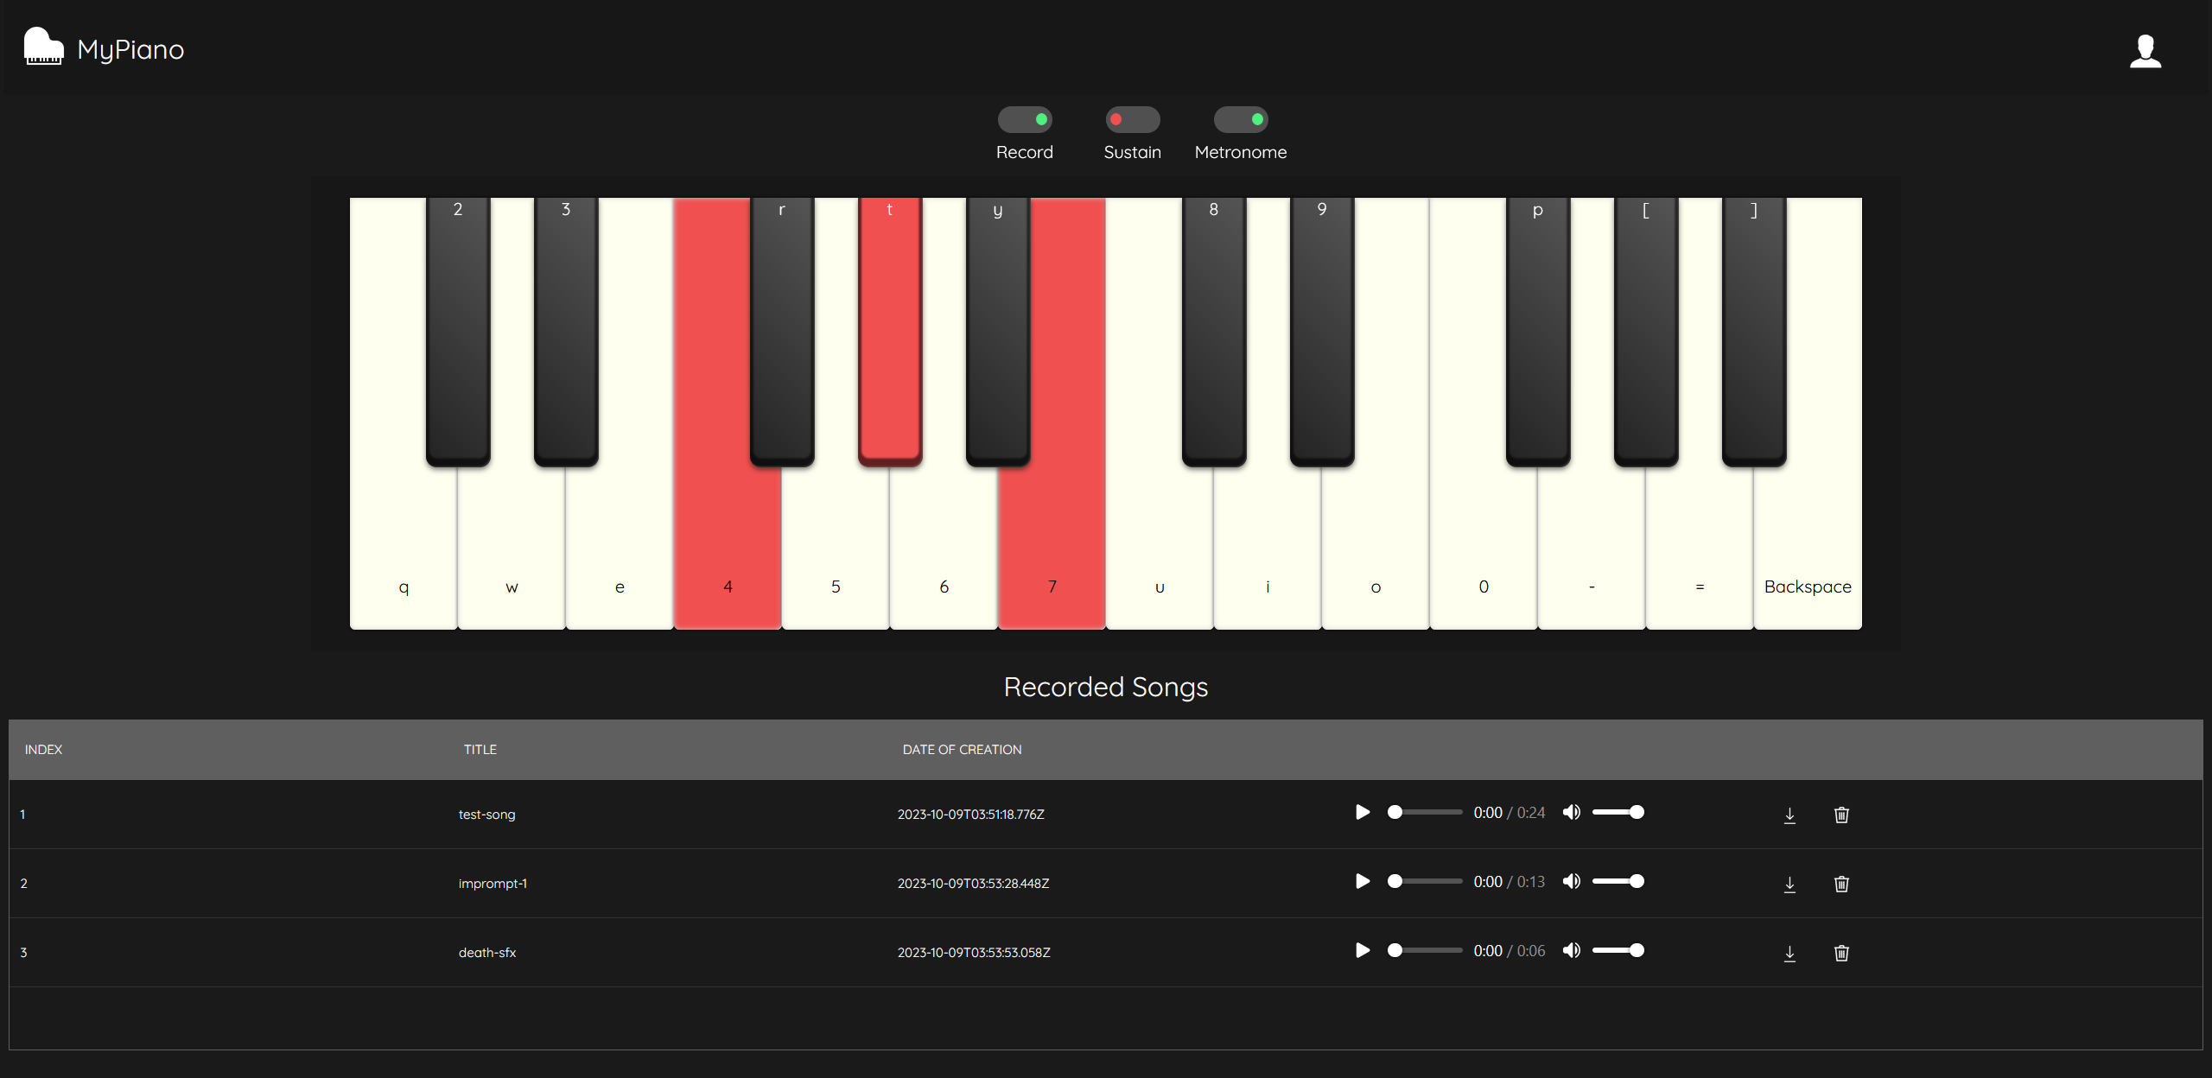Hit the white piano key o
The width and height of the screenshot is (2212, 1078).
(x=1376, y=544)
